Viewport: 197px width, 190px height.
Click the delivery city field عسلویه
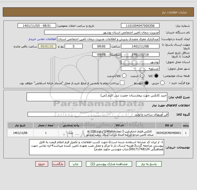coord(140,69)
